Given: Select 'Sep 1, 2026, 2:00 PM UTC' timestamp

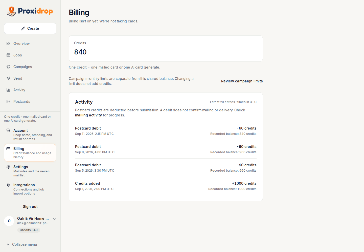Looking at the screenshot, I should click(94, 189).
